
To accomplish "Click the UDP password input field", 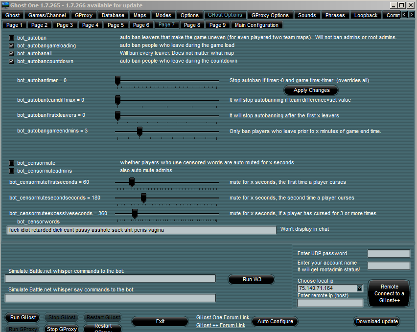I will [x=389, y=253].
